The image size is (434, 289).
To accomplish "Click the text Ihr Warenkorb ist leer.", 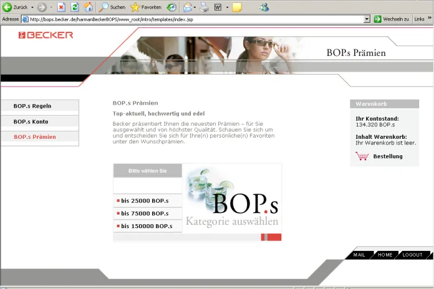I will point(386,143).
